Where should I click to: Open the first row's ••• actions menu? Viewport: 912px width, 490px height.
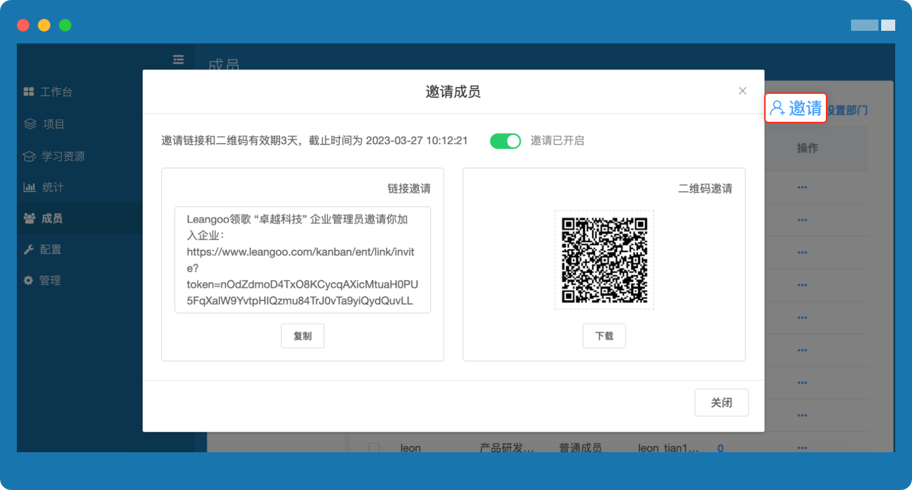tap(802, 187)
